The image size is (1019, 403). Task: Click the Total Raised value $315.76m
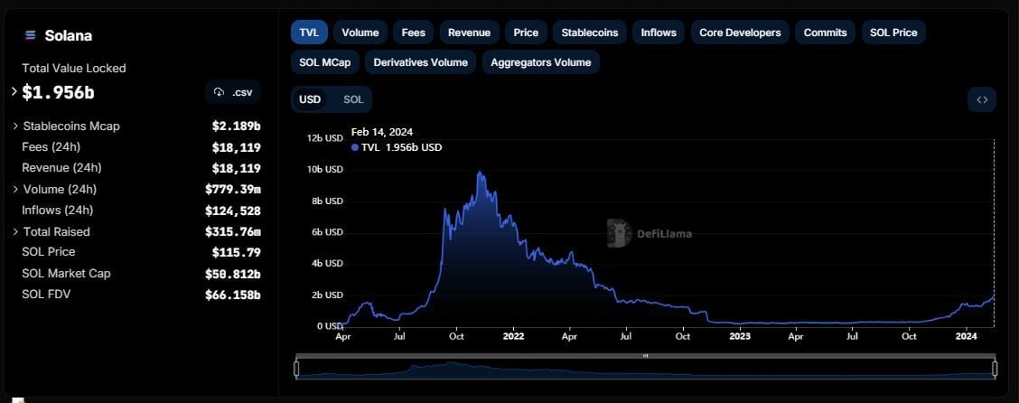click(x=233, y=231)
